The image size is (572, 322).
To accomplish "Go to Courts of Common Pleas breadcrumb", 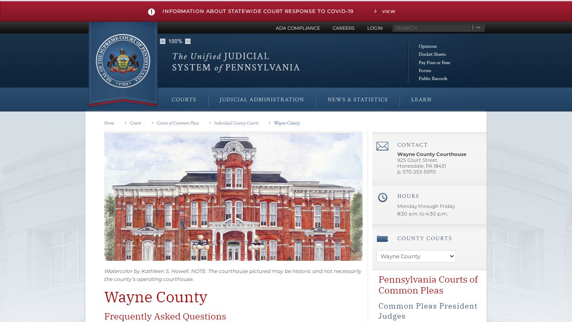I will (x=178, y=123).
